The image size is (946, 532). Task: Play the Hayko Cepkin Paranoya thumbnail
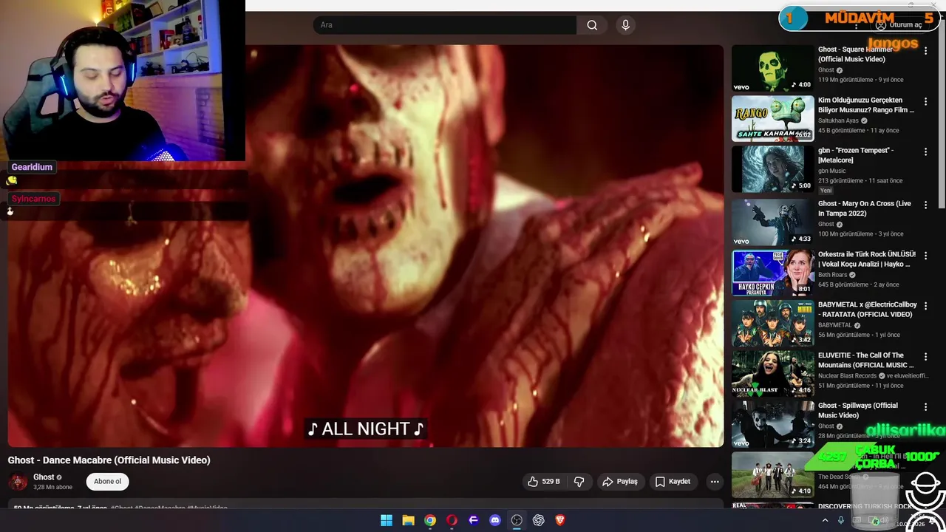(x=772, y=273)
